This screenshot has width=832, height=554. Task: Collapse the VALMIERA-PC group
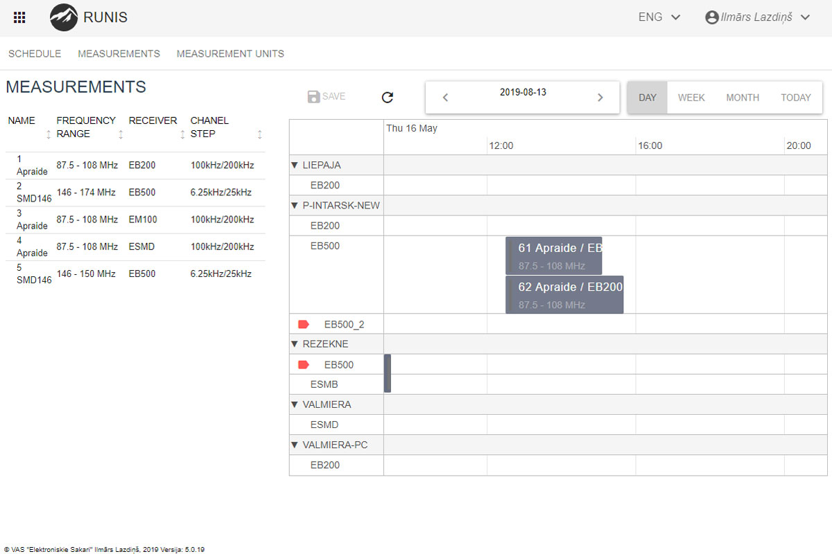pyautogui.click(x=295, y=445)
